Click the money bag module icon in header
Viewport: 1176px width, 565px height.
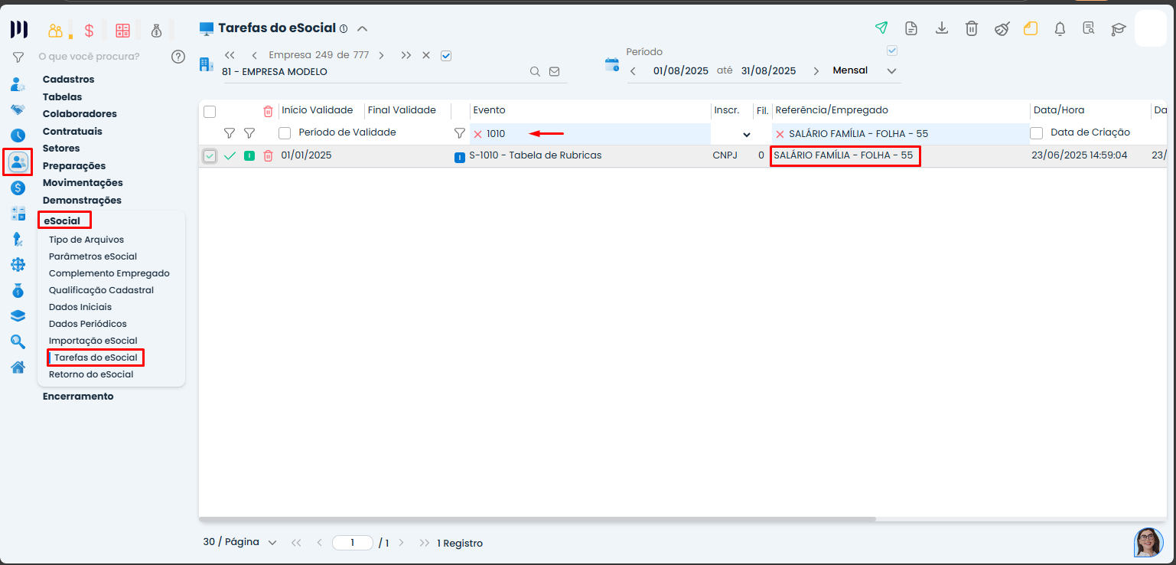[x=157, y=31]
